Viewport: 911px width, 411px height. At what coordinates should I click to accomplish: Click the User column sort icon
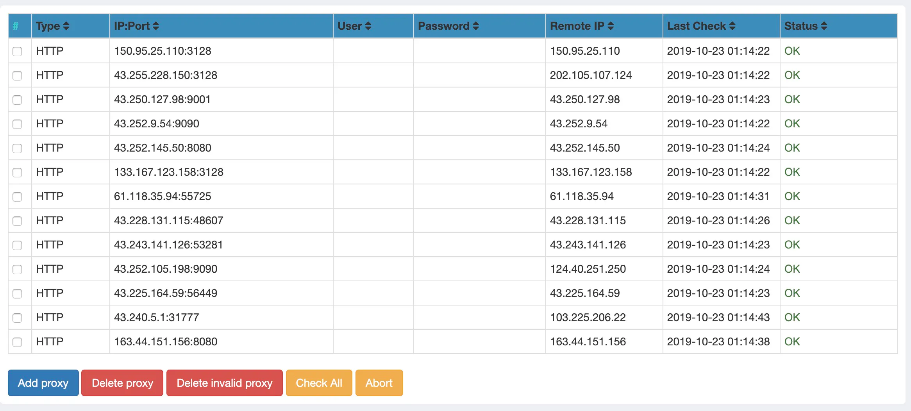tap(368, 26)
